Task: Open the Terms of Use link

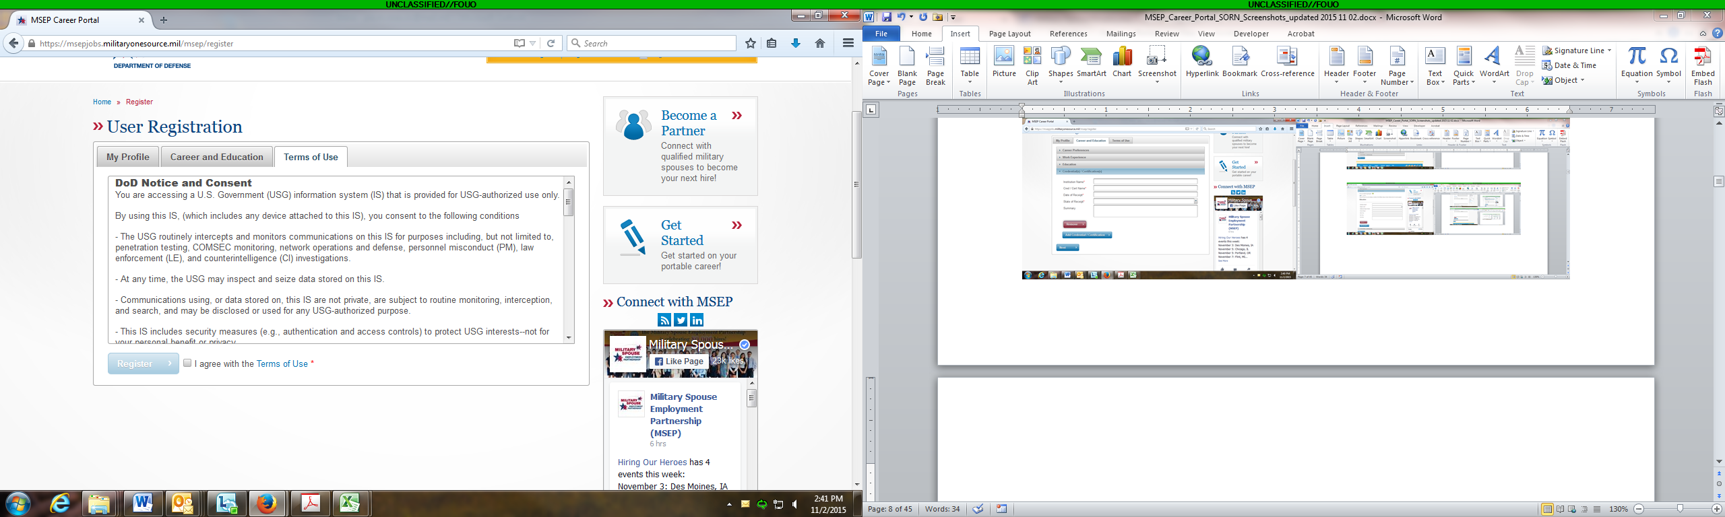Action: pyautogui.click(x=282, y=364)
